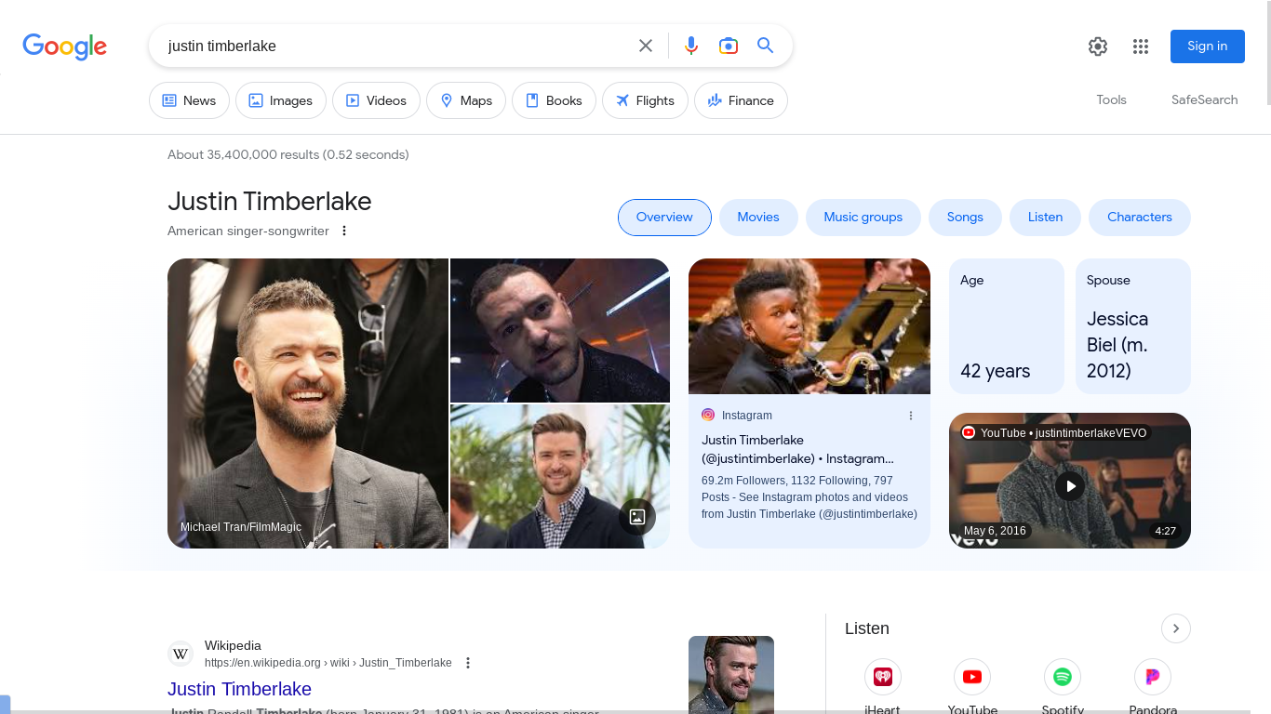Switch to Flights results
The image size is (1271, 714).
[645, 100]
